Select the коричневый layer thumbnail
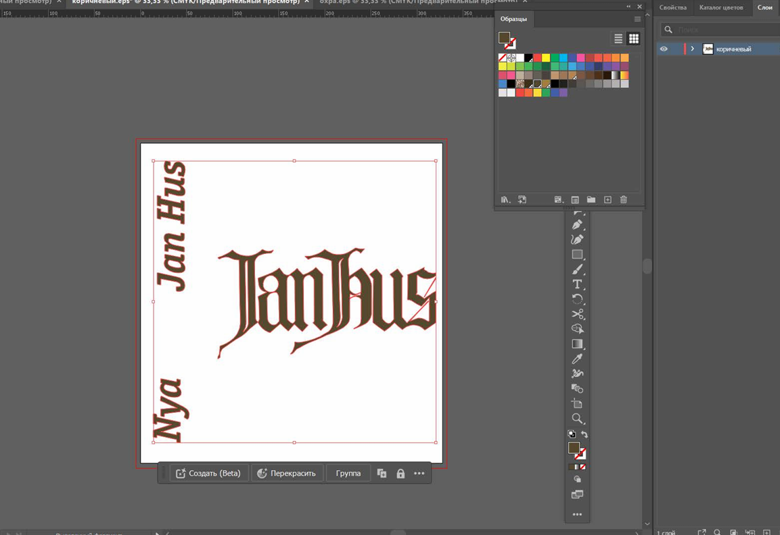780x535 pixels. coord(708,49)
